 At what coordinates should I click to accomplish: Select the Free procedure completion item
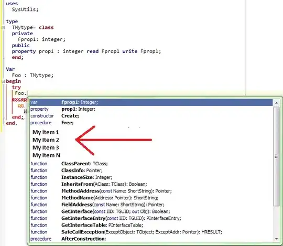151,123
